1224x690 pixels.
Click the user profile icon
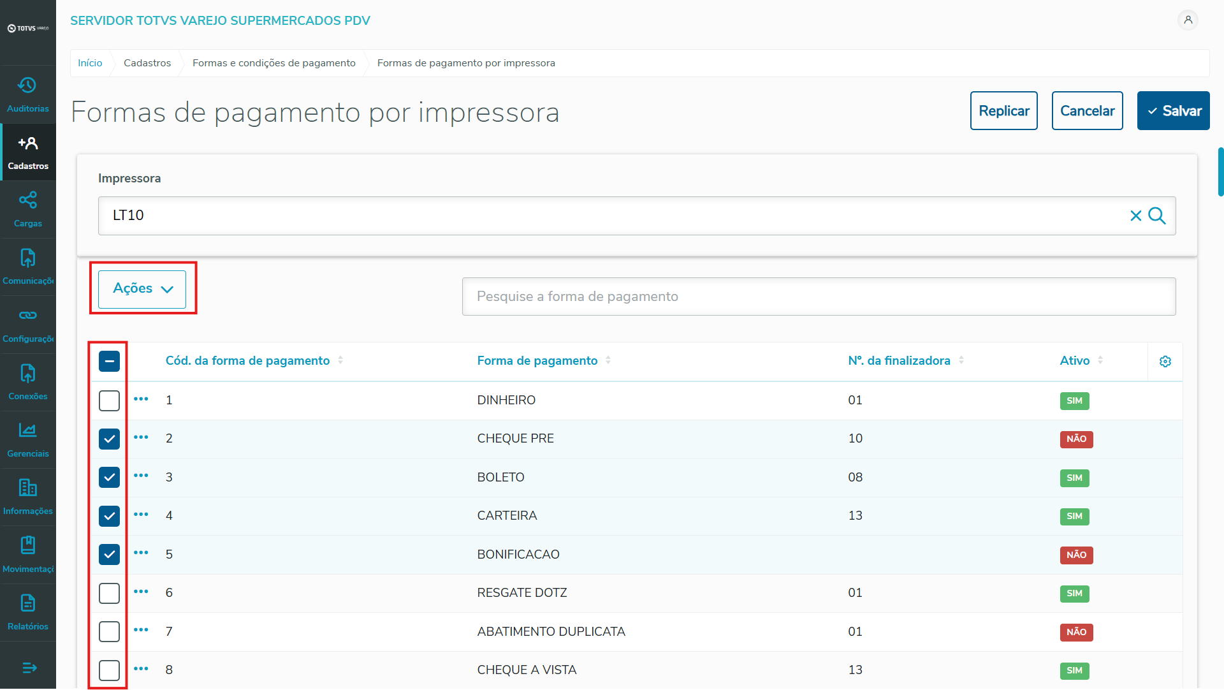(1188, 20)
